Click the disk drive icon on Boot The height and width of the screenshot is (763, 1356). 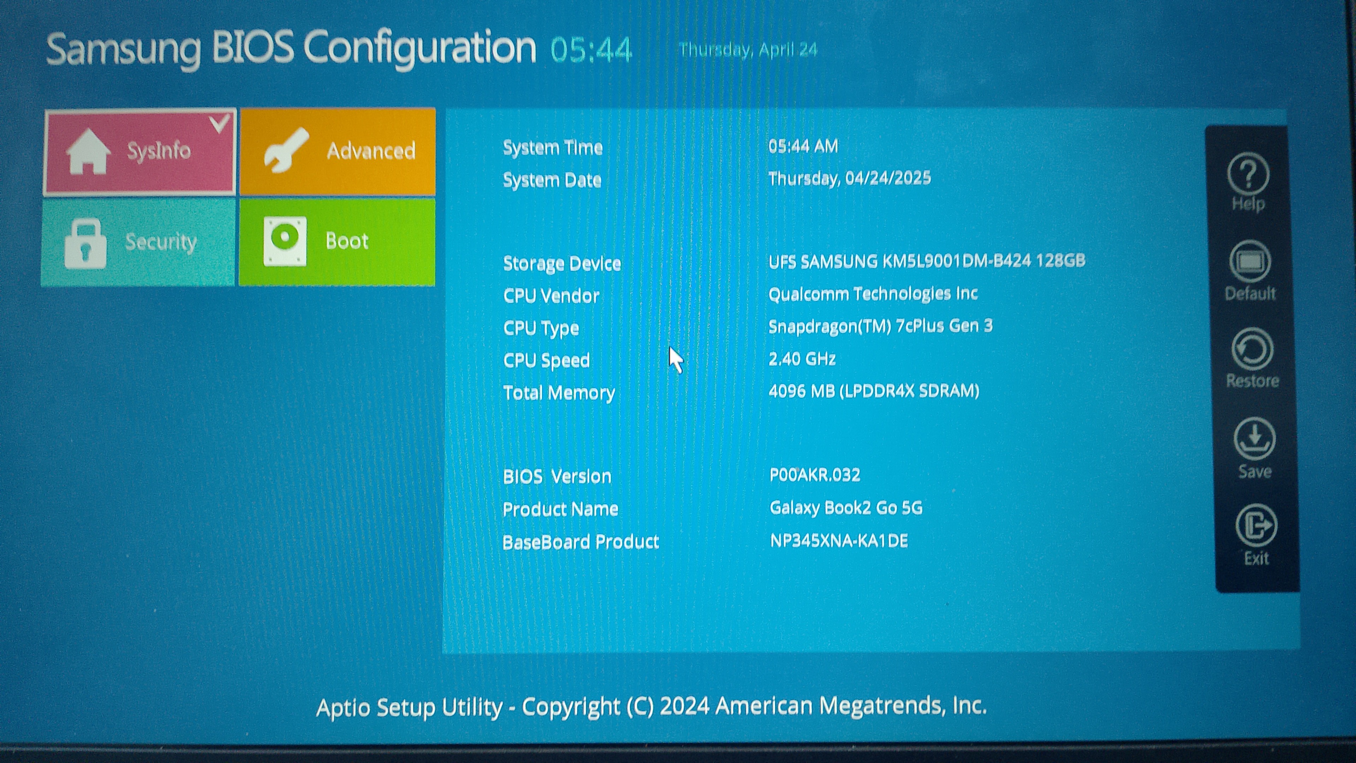coord(285,242)
